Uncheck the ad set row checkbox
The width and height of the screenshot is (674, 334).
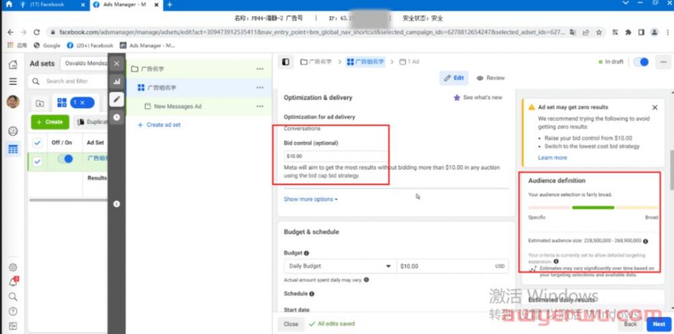click(x=37, y=162)
